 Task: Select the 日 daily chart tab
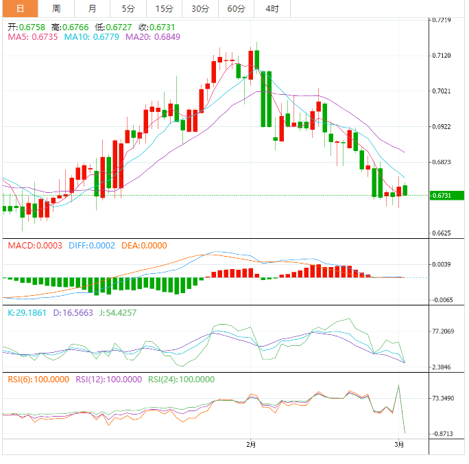(x=21, y=8)
